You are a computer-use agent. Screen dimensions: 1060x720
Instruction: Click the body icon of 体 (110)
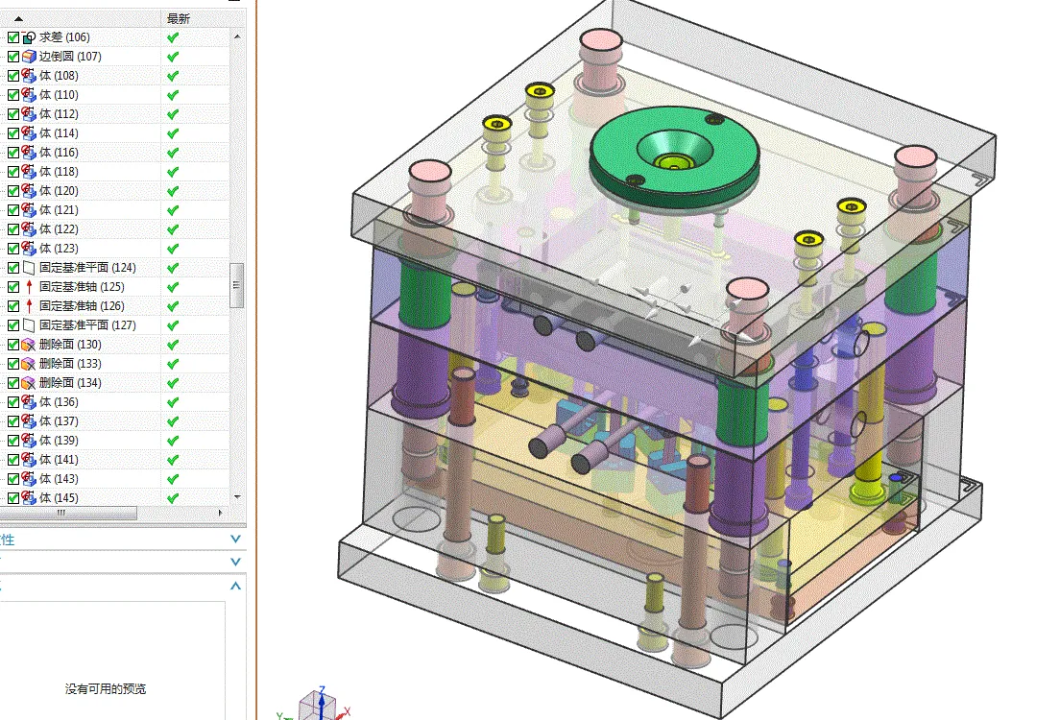pos(29,95)
